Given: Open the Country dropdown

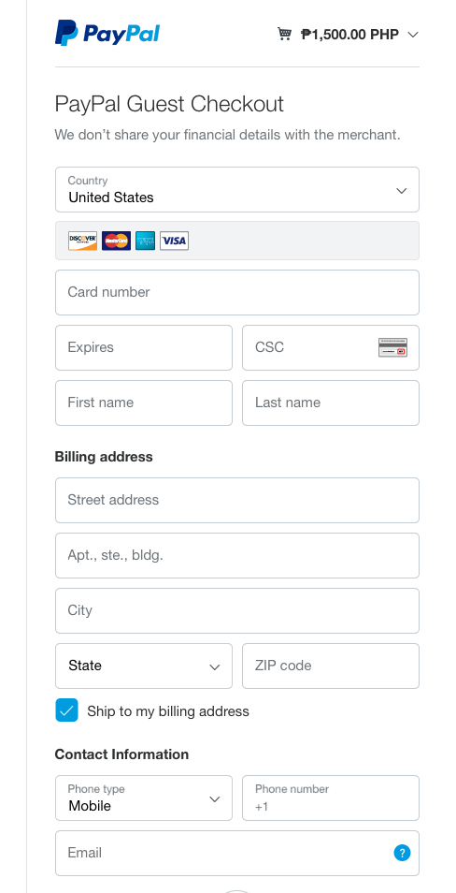Looking at the screenshot, I should pos(237,190).
